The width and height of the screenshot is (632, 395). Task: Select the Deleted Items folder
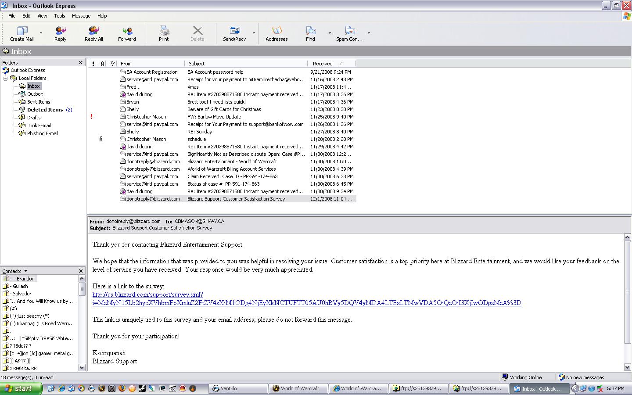(45, 110)
